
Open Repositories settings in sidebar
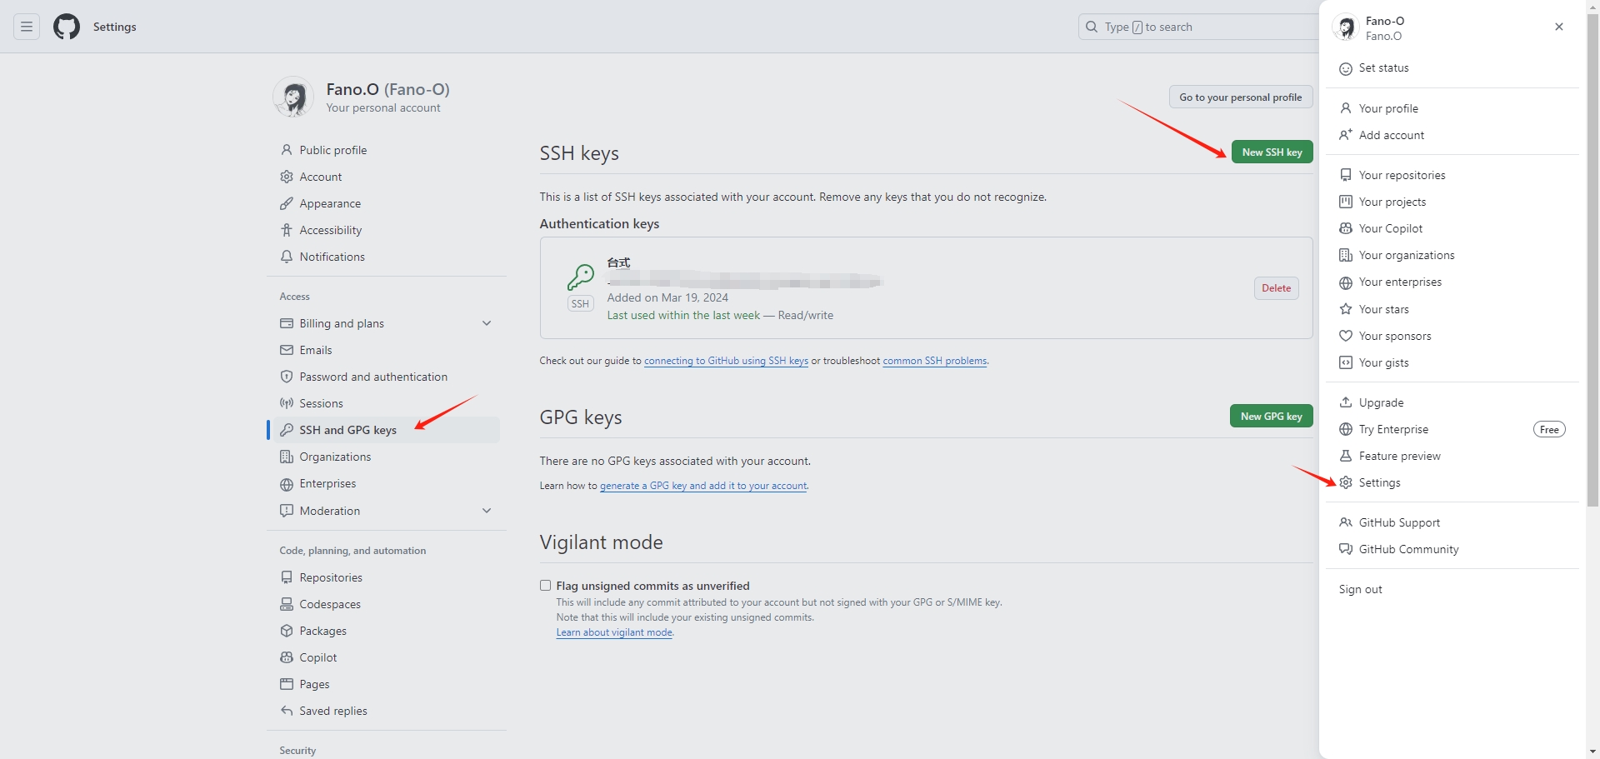(386, 577)
